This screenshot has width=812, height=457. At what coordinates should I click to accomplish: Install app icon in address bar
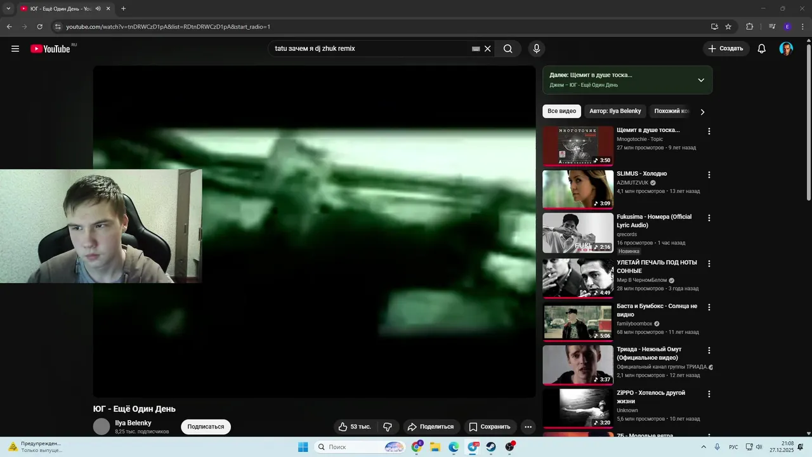[x=715, y=27]
